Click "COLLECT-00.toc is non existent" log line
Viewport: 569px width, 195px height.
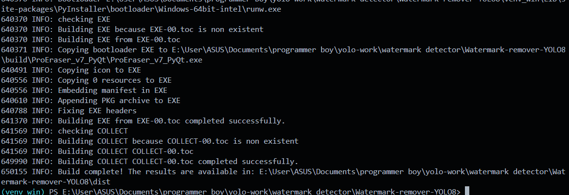(178, 141)
